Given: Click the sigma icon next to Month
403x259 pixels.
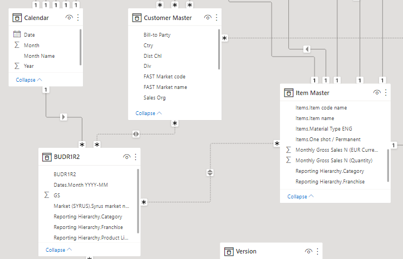Looking at the screenshot, I should pos(17,45).
